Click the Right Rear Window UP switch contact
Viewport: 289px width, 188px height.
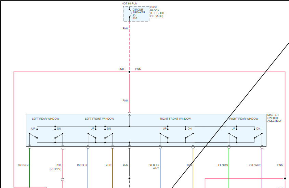pos(233,138)
